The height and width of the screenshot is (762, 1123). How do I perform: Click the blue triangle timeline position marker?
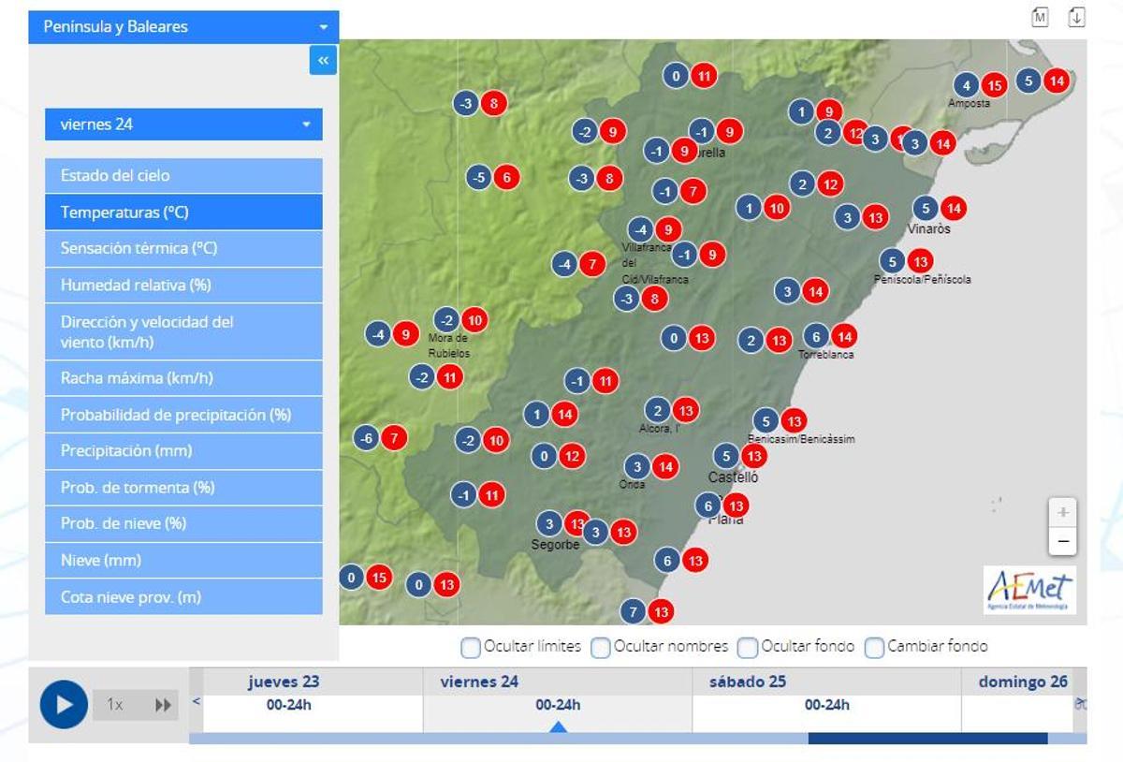(558, 726)
